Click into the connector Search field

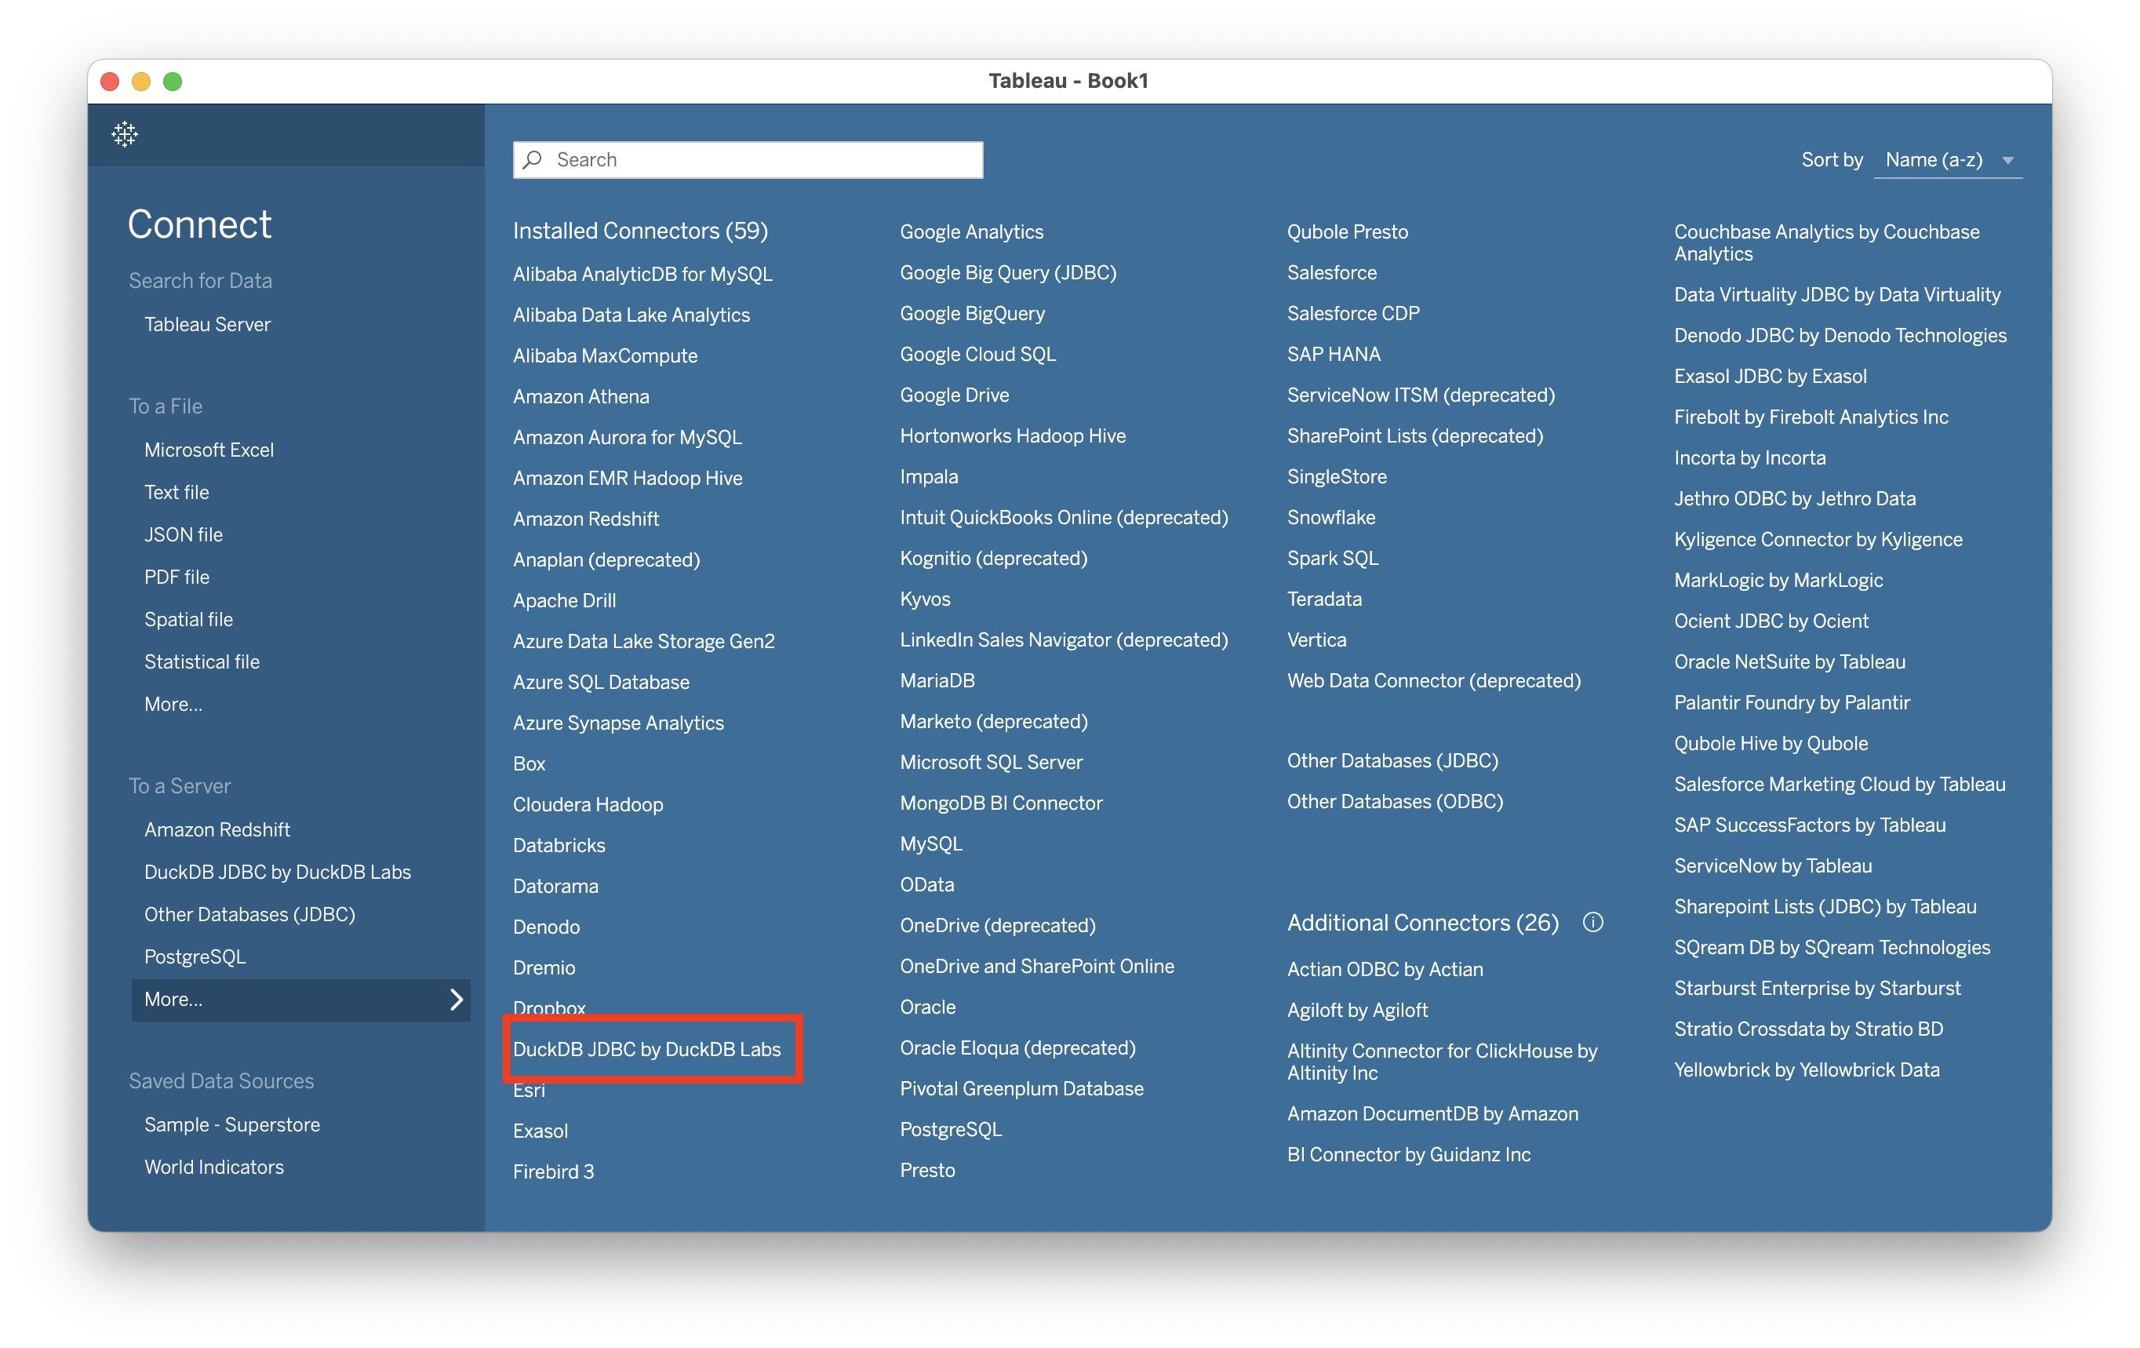(x=764, y=160)
